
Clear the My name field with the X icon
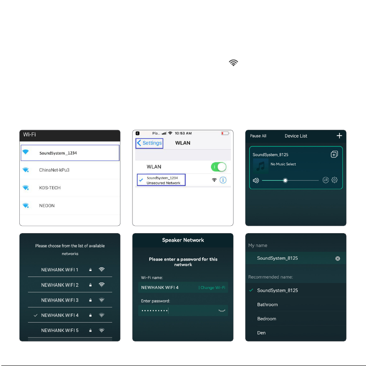(x=338, y=258)
